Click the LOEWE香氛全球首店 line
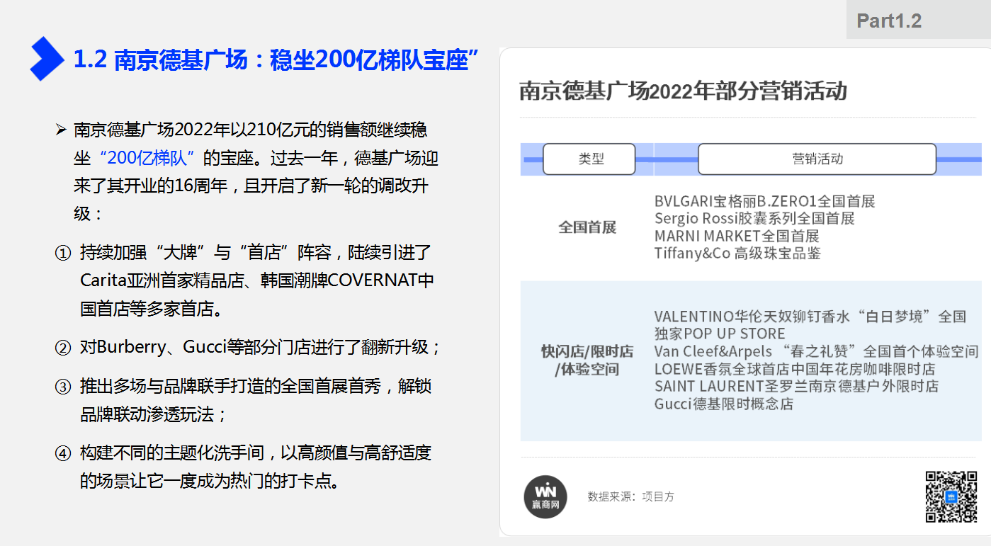This screenshot has width=991, height=546. point(795,369)
